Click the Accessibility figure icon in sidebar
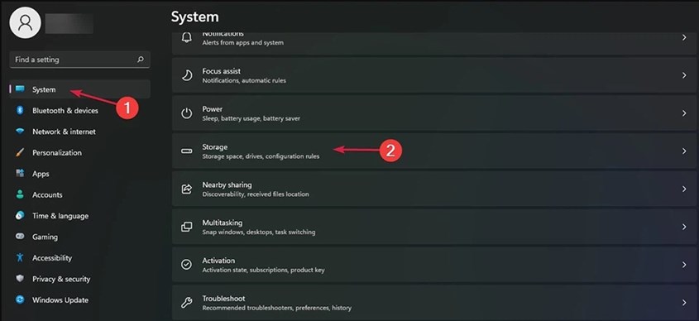This screenshot has width=699, height=321. [20, 257]
